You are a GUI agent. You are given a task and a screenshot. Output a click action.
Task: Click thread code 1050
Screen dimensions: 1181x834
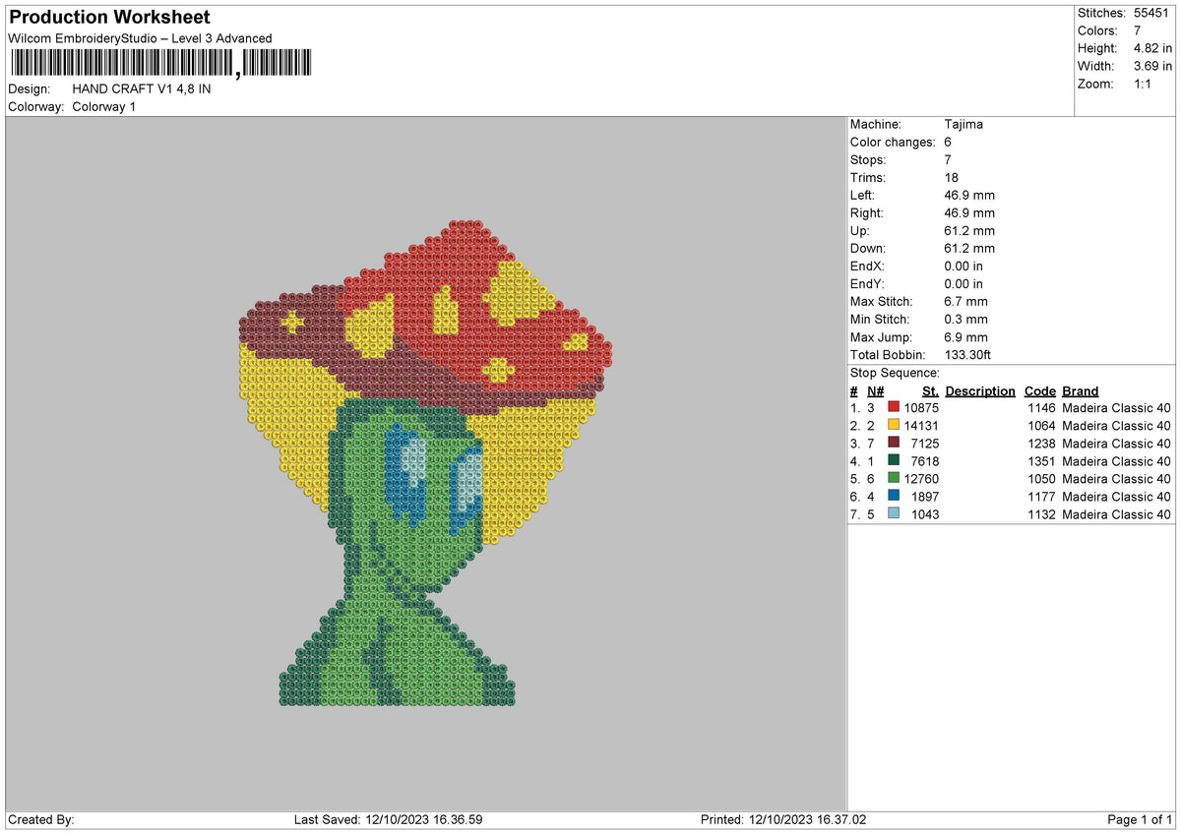pyautogui.click(x=1041, y=479)
